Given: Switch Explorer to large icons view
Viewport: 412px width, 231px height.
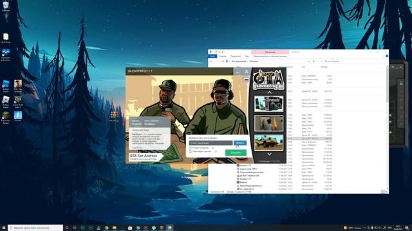Looking at the screenshot, I should [x=386, y=192].
